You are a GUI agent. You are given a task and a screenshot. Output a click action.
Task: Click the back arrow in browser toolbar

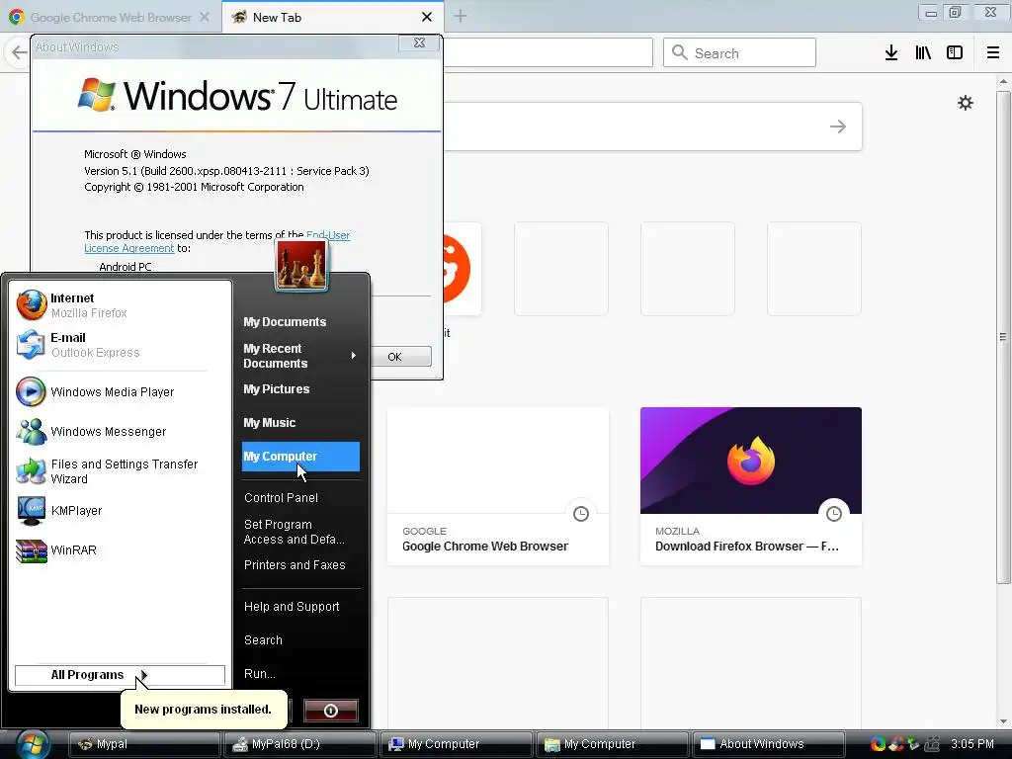tap(20, 52)
